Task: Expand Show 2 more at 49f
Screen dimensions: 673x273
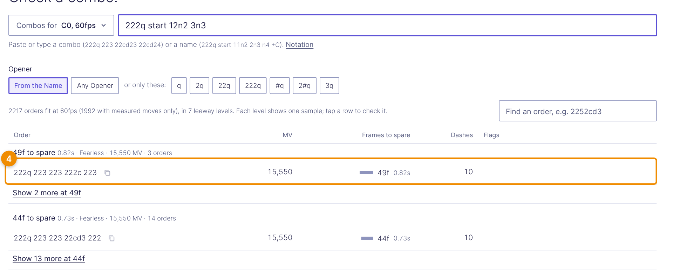Action: (47, 193)
